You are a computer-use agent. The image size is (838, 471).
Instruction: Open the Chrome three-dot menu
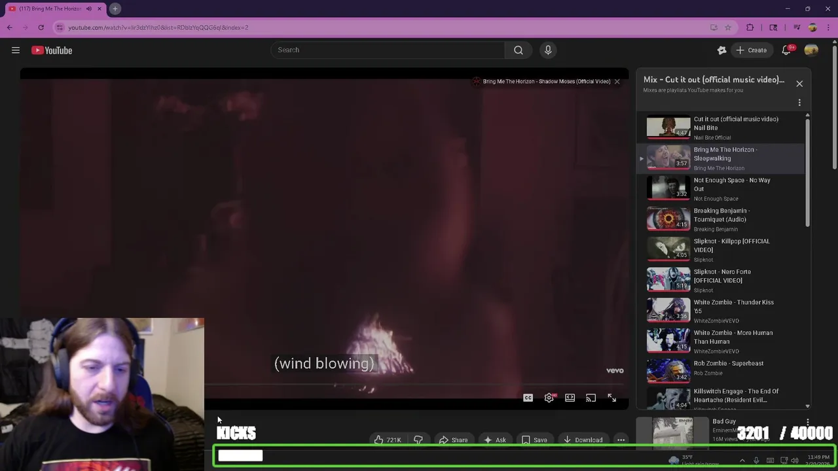[829, 27]
